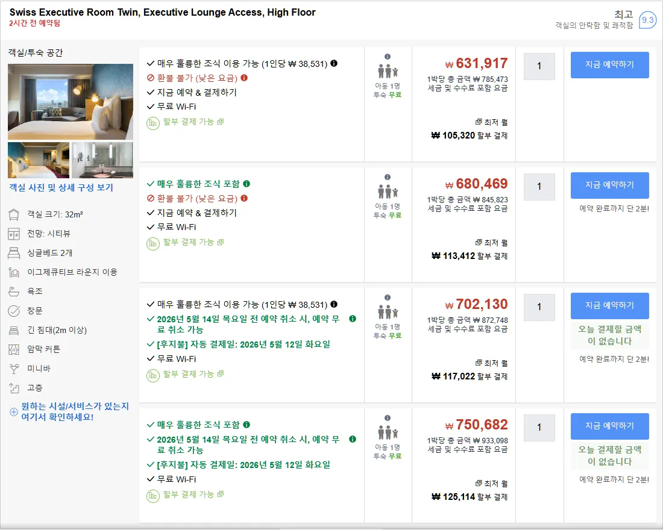The height and width of the screenshot is (530, 663).
Task: Open occupancy info icon in the ₩702,130 row
Action: (x=388, y=298)
